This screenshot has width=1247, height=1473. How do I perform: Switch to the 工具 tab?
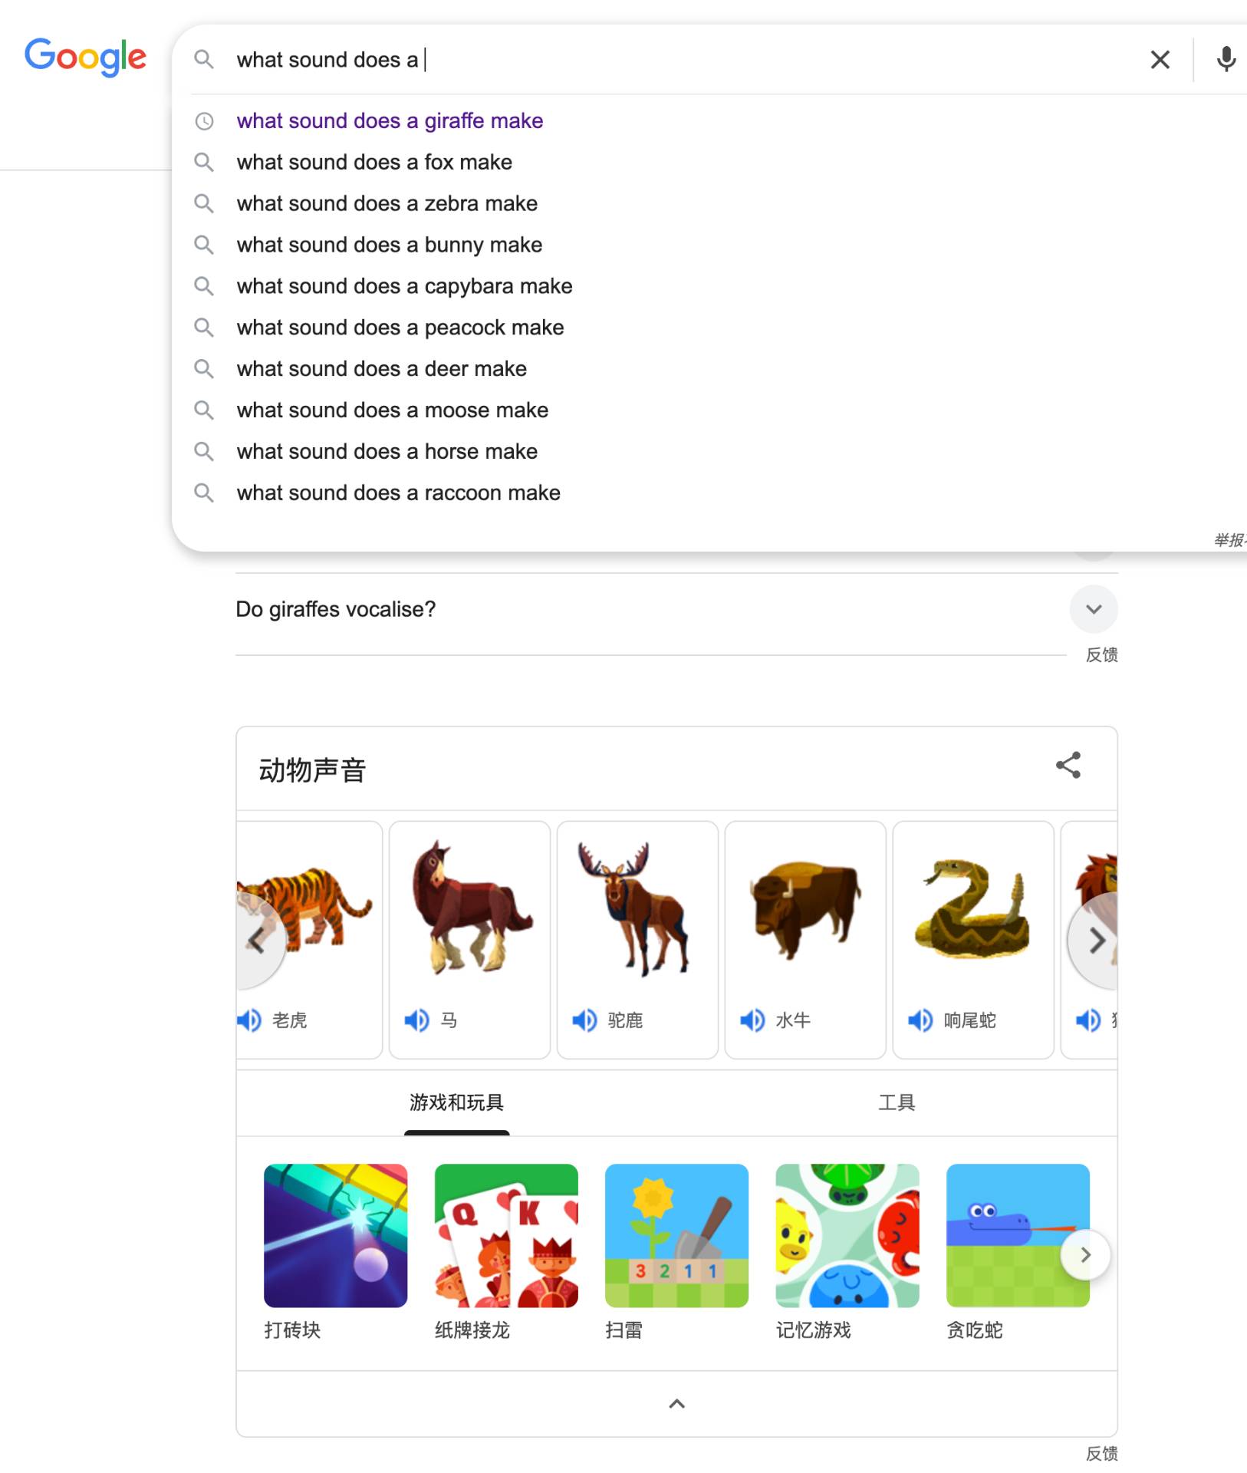click(897, 1103)
